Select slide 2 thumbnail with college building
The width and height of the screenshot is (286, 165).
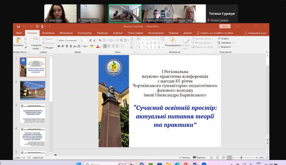[x=32, y=90]
